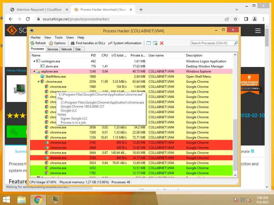Collapse the explorer.exe tree node
This screenshot has height=205, width=274.
34,71
